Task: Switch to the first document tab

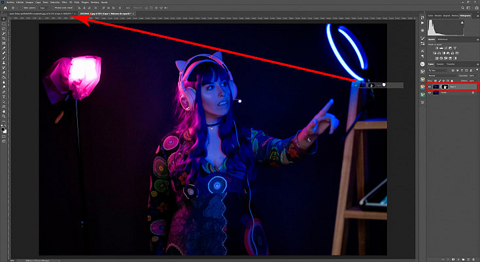Action: (x=41, y=14)
